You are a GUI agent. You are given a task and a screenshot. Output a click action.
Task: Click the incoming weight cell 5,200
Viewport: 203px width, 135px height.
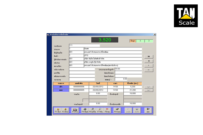coord(132,87)
